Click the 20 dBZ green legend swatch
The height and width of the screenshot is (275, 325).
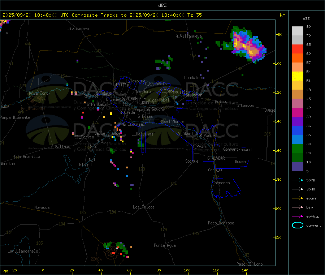click(298, 148)
